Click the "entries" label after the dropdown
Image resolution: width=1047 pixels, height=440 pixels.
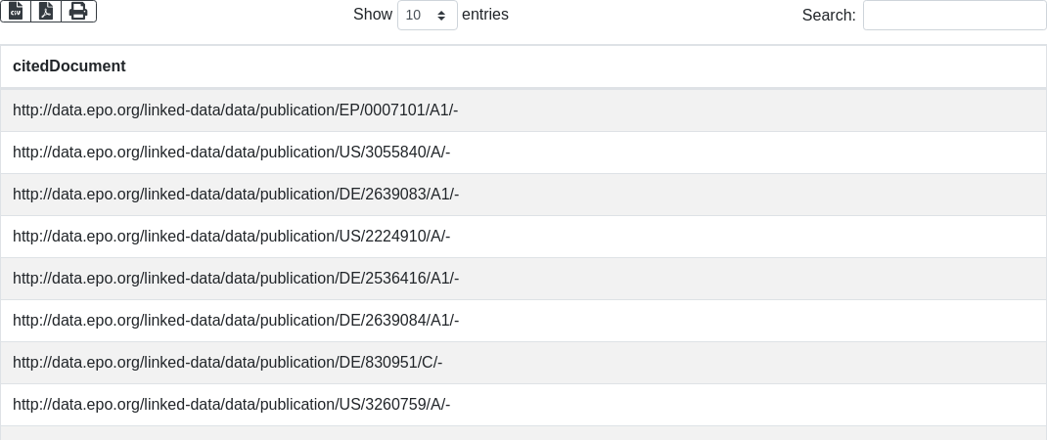click(x=484, y=15)
